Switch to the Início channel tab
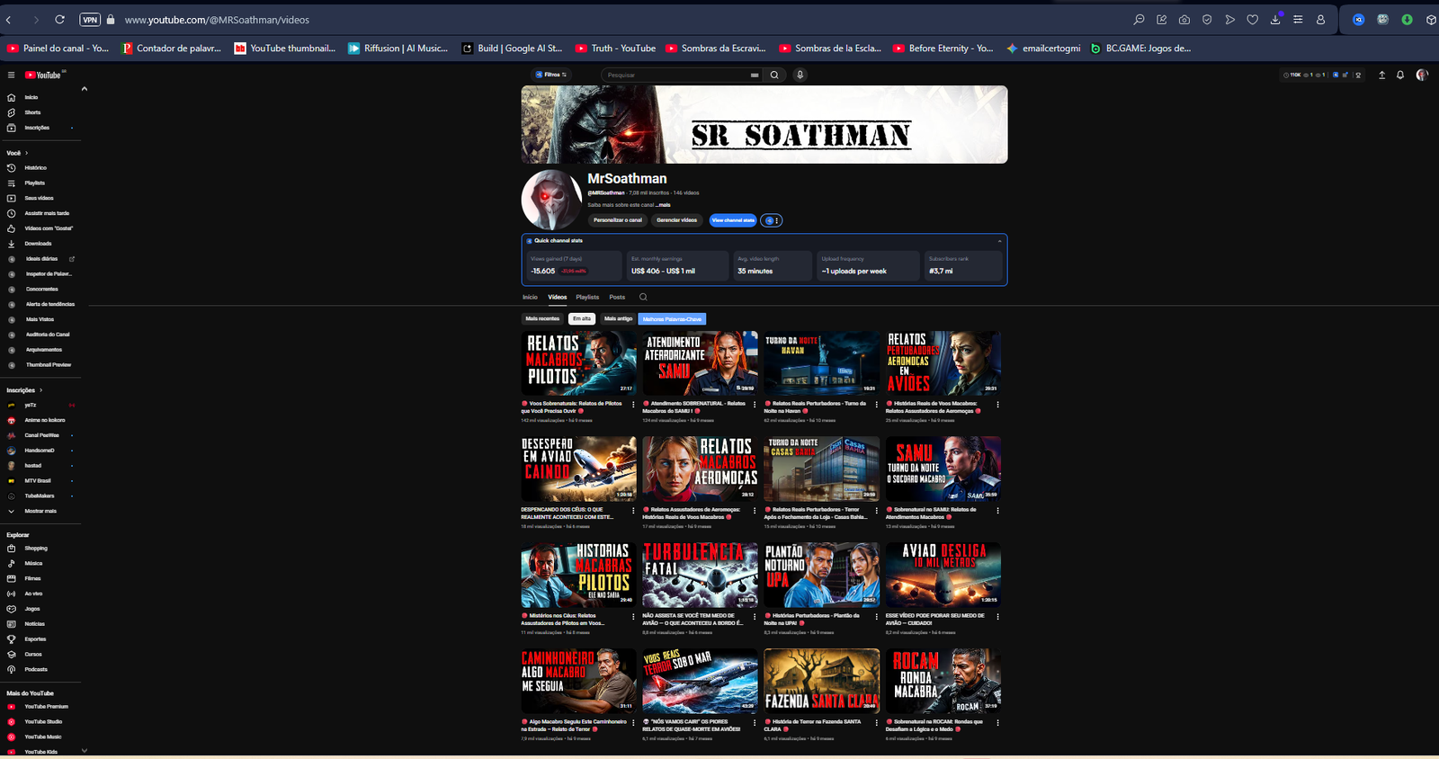The image size is (1439, 759). (530, 297)
